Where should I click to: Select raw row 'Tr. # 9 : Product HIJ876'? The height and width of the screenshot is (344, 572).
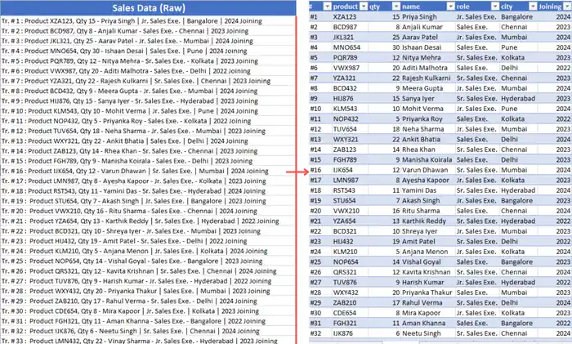pyautogui.click(x=148, y=101)
